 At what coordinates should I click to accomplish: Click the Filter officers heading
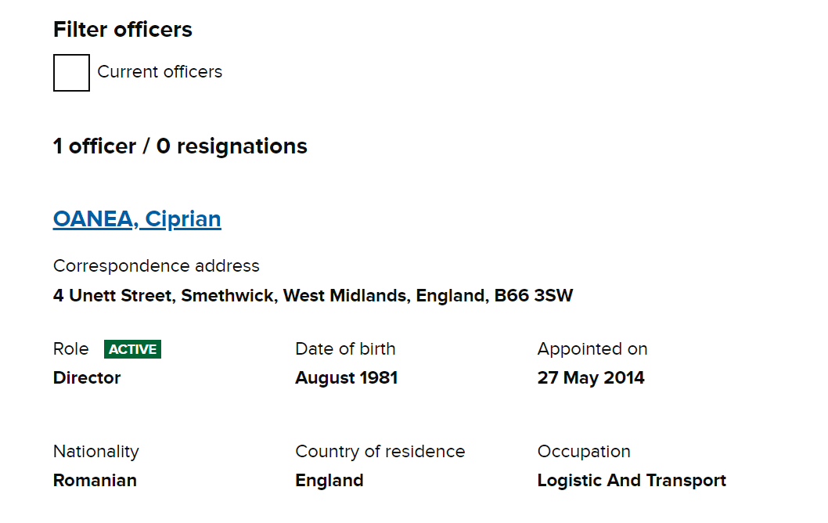(x=123, y=30)
